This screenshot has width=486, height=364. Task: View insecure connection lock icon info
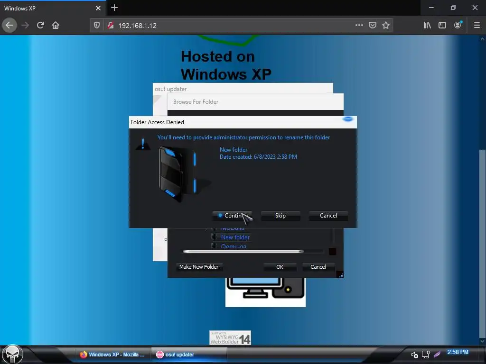point(110,26)
